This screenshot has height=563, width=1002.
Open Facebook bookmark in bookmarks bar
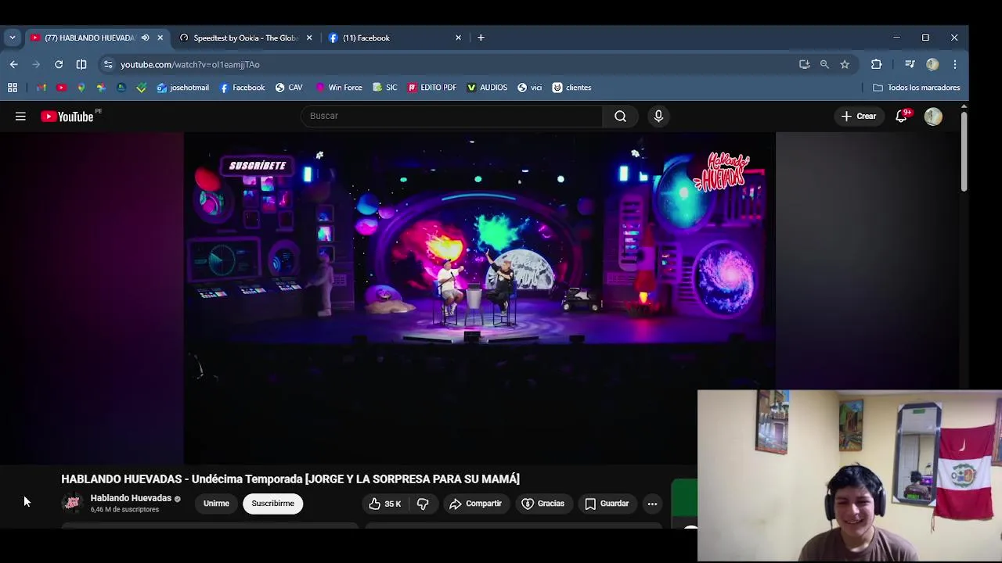(x=243, y=88)
